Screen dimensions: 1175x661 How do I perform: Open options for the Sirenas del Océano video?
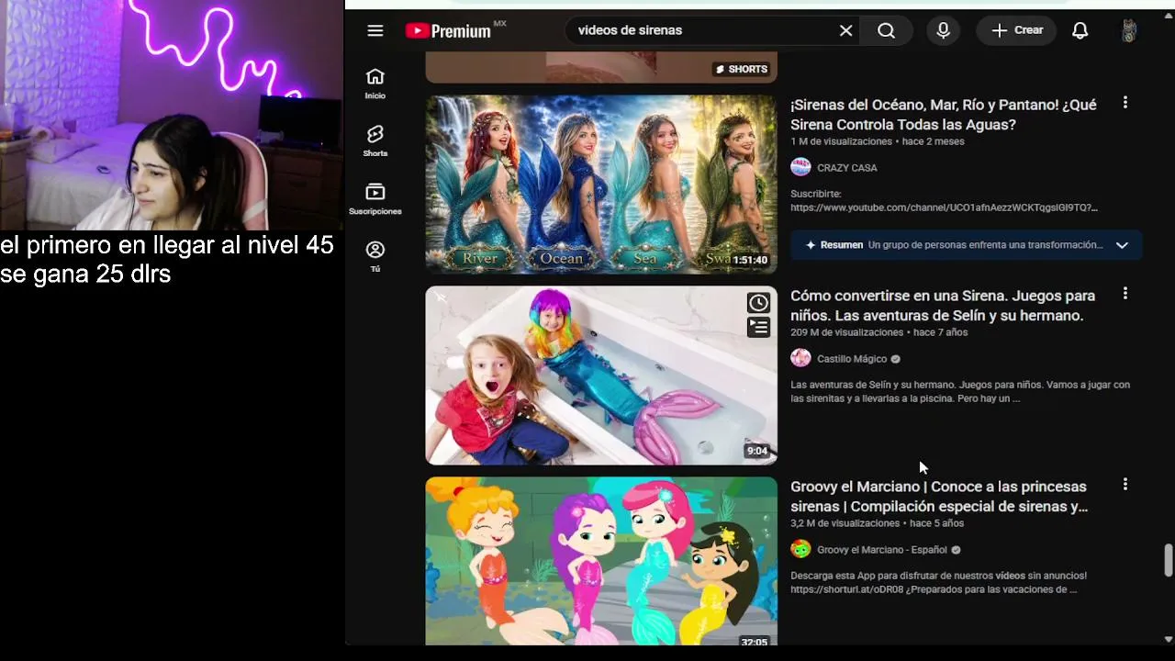coord(1125,103)
